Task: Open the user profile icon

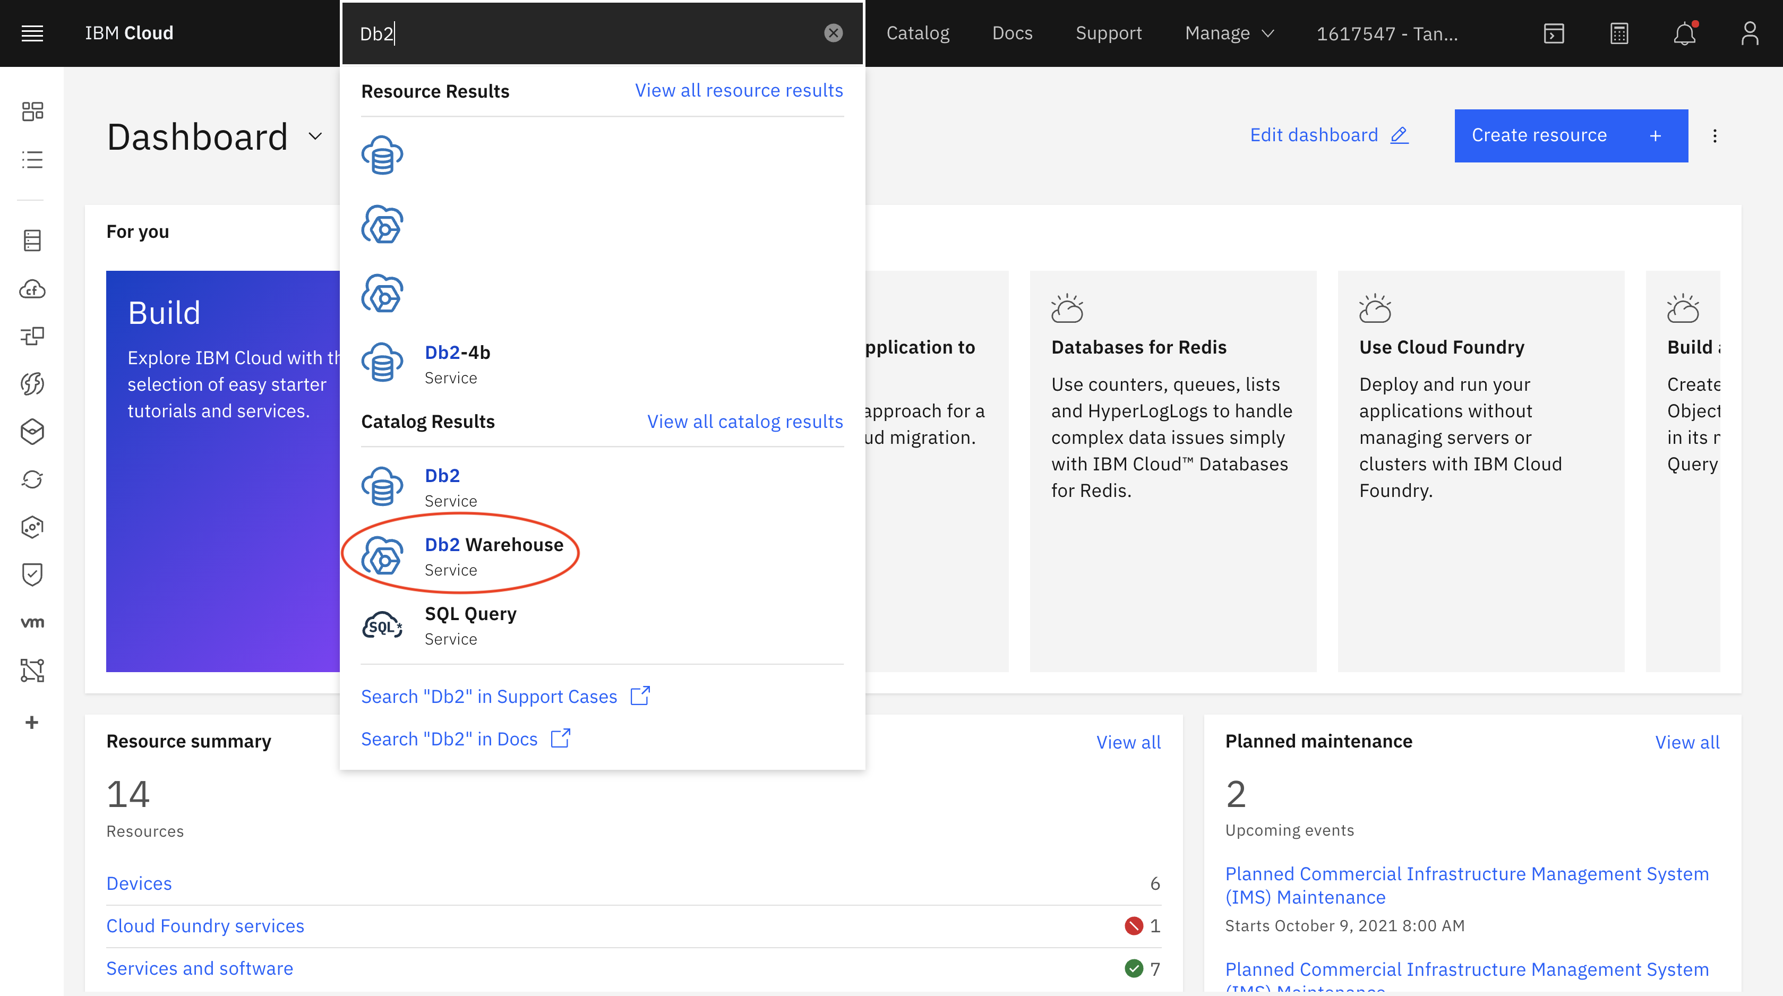Action: tap(1749, 33)
